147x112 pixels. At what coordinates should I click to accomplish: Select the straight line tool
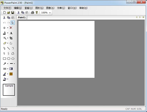click(9, 48)
